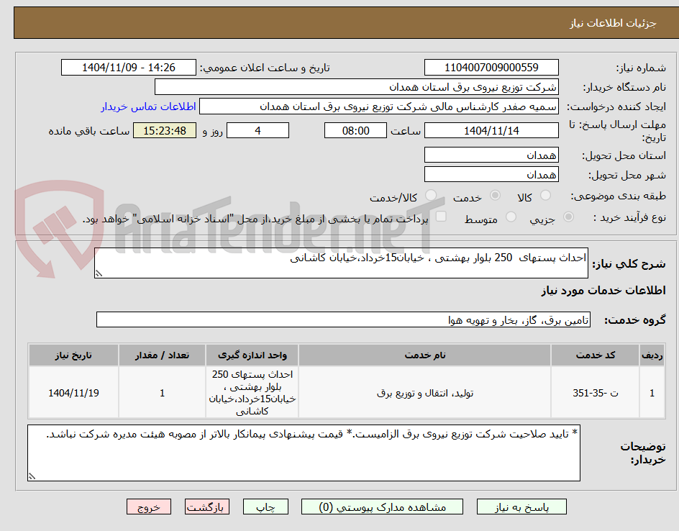The height and width of the screenshot is (531, 679).
Task: Click the row number cell 1 beside ت -35-351
Action: 652,393
